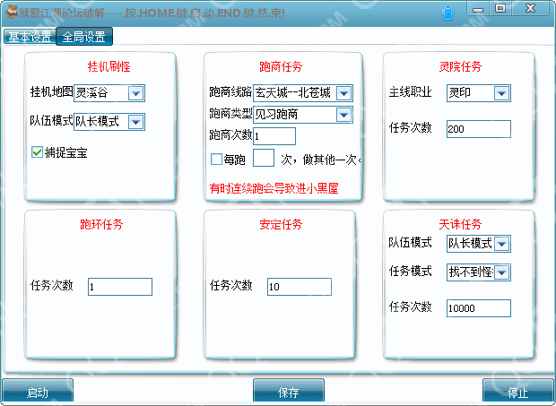This screenshot has width=556, height=406.
Task: Click the bear app icon in title bar
Action: (x=12, y=12)
